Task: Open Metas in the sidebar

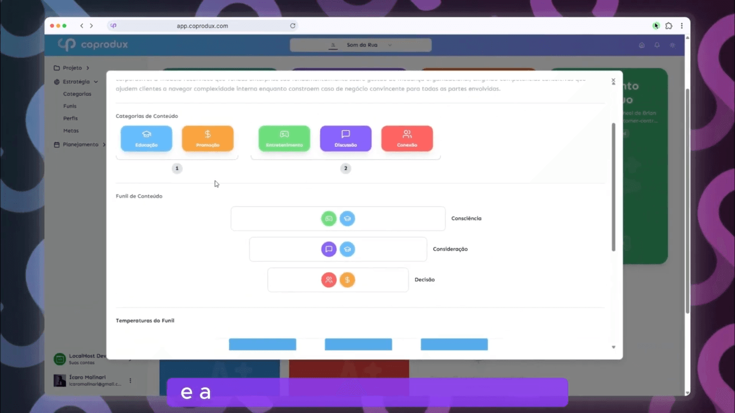Action: point(70,131)
